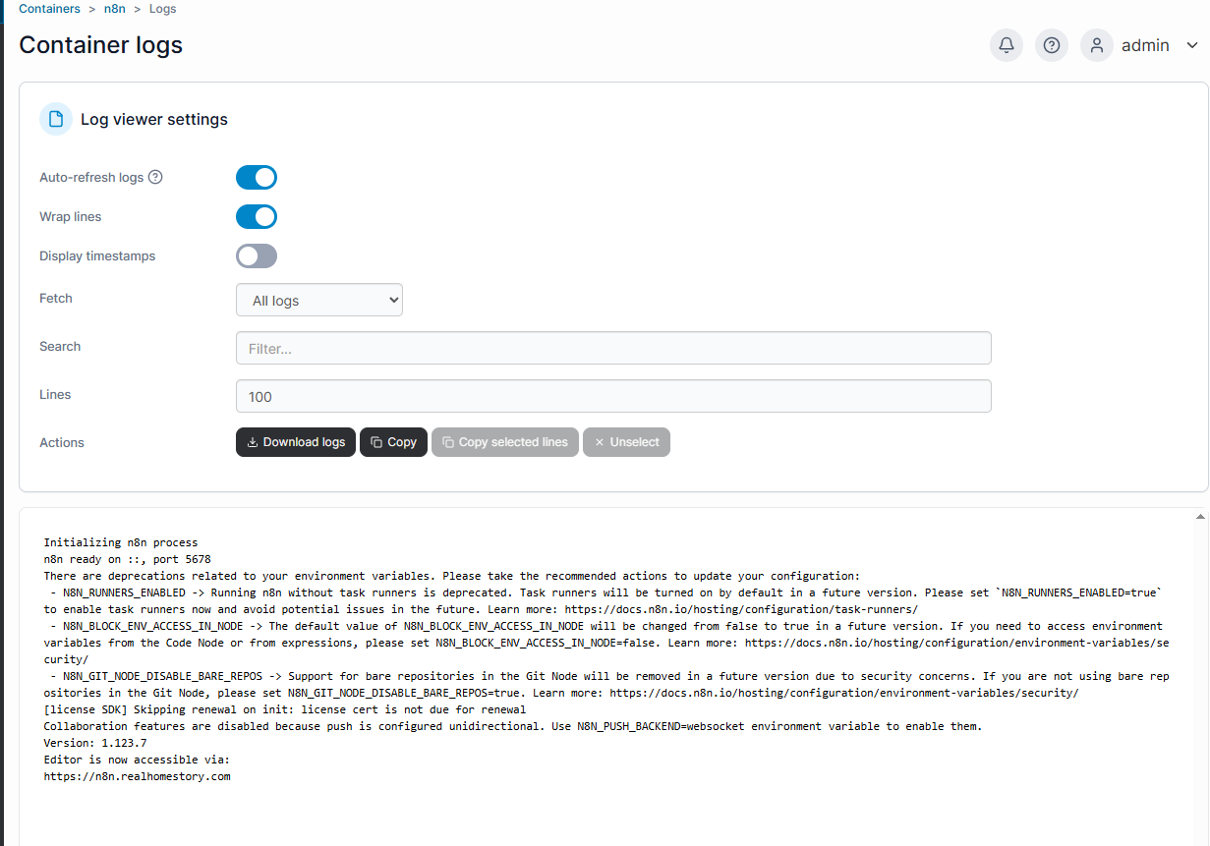This screenshot has width=1210, height=846.
Task: Select the 'Version: 1.123.7' log line
Action: click(95, 743)
